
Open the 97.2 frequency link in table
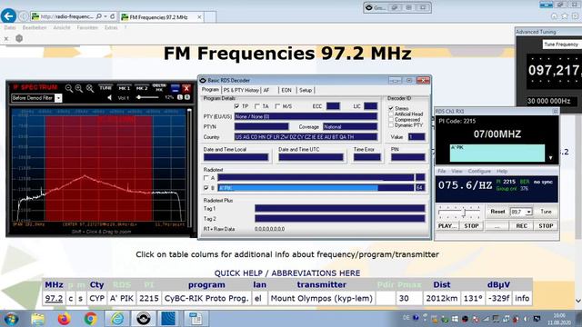[x=54, y=298]
